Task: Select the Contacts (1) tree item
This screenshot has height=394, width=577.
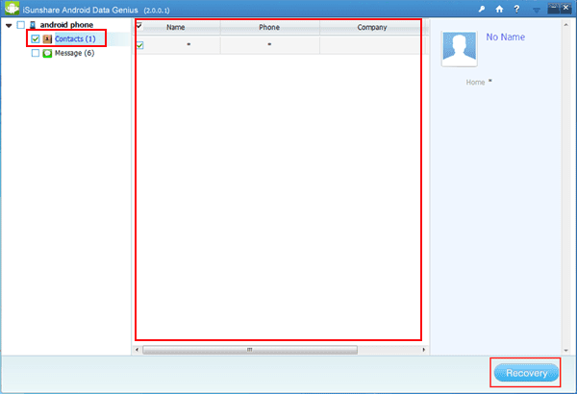Action: (75, 39)
